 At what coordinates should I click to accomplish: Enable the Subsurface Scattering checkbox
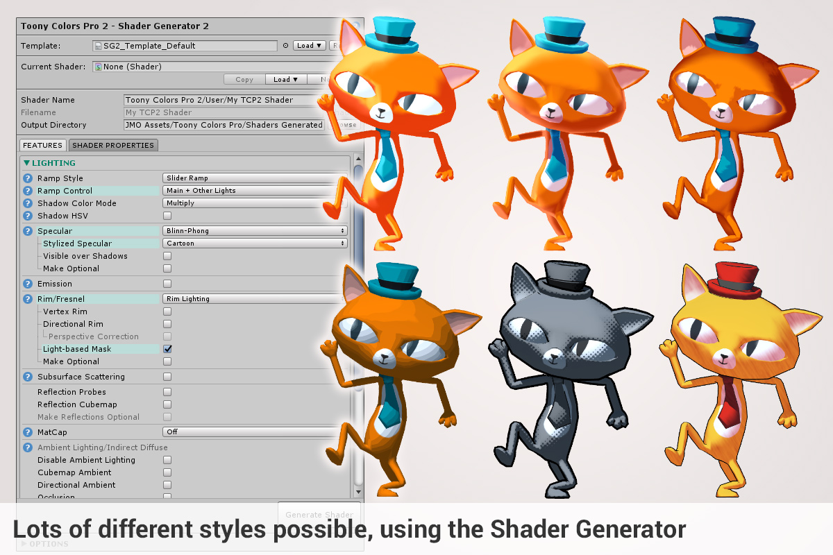tap(167, 377)
